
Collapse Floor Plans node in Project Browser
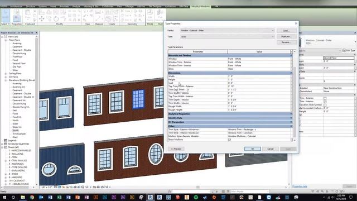6,40
